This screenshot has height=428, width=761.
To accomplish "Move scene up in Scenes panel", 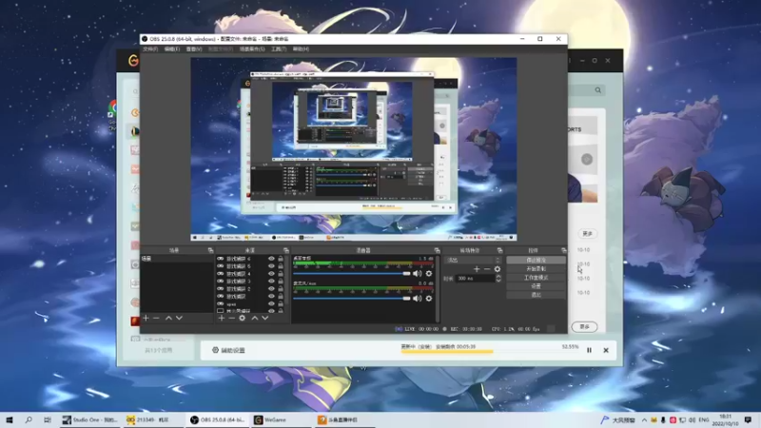I will (168, 318).
